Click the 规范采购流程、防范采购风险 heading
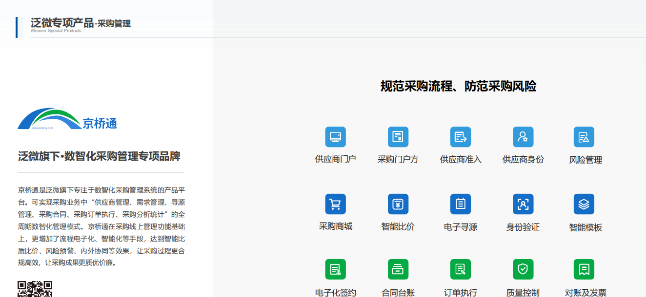The height and width of the screenshot is (297, 646). (x=458, y=86)
